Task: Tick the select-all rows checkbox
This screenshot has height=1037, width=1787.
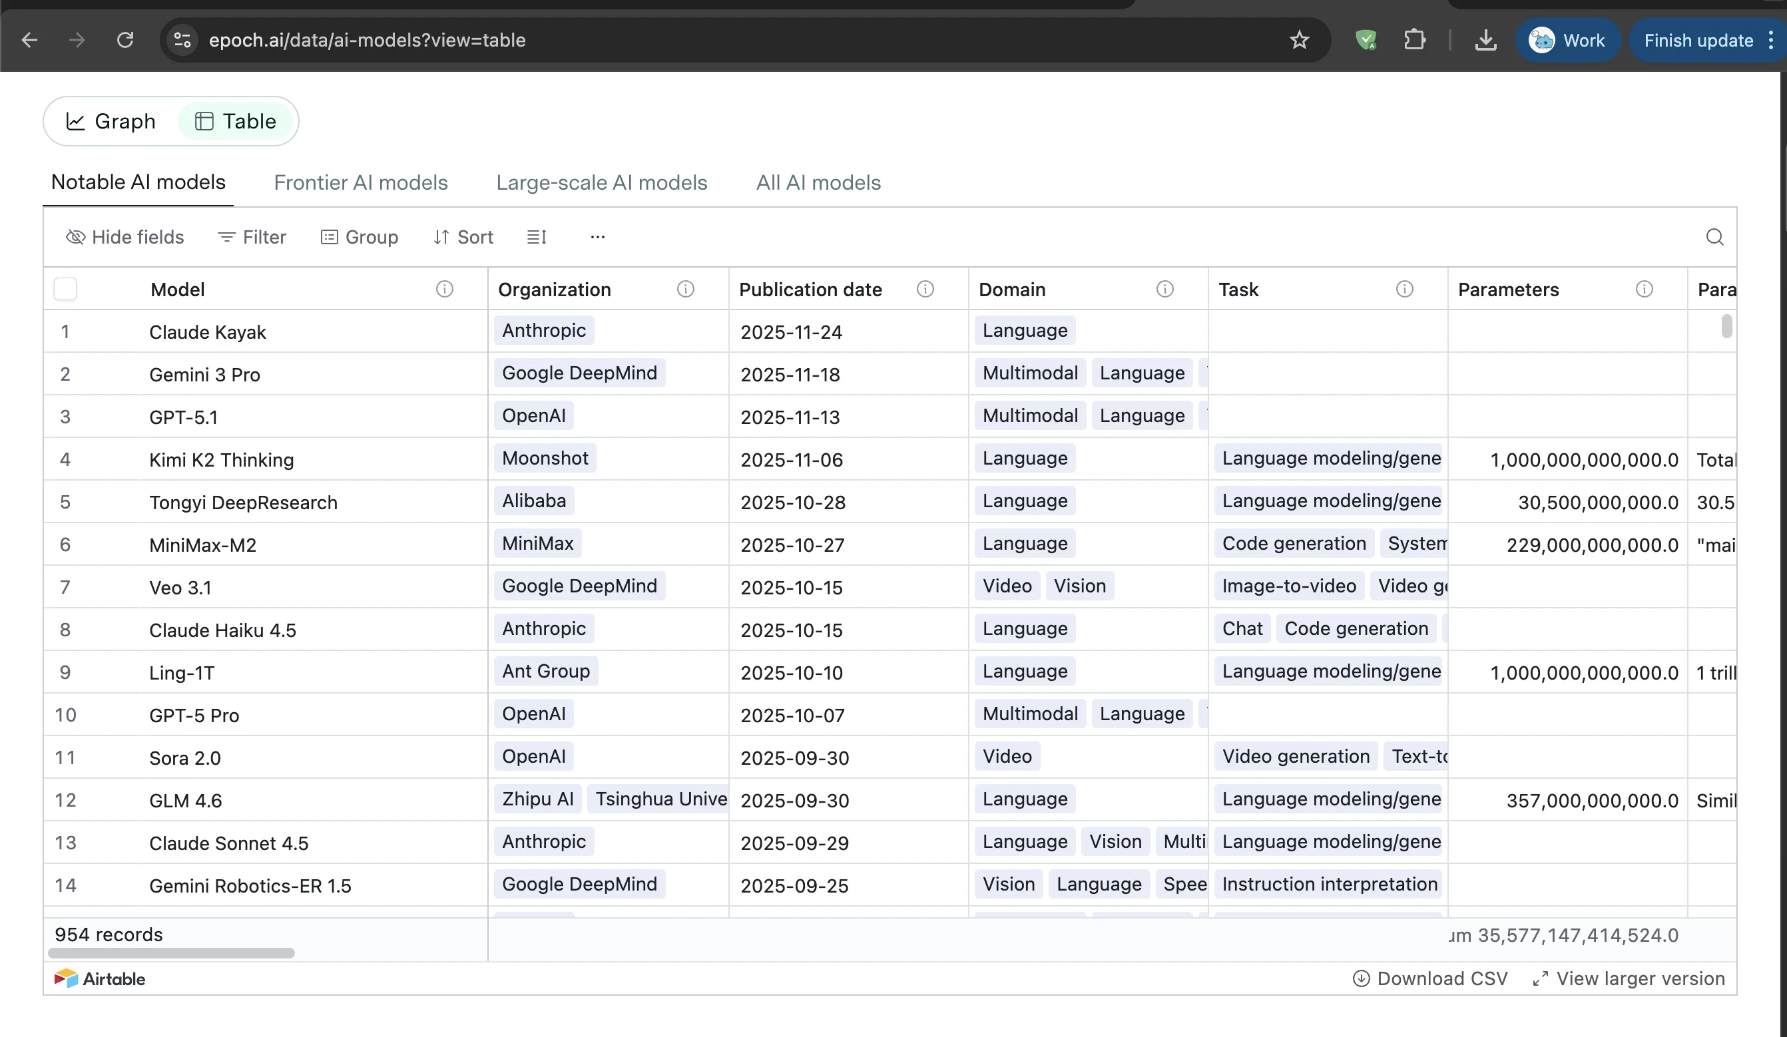Action: tap(65, 289)
